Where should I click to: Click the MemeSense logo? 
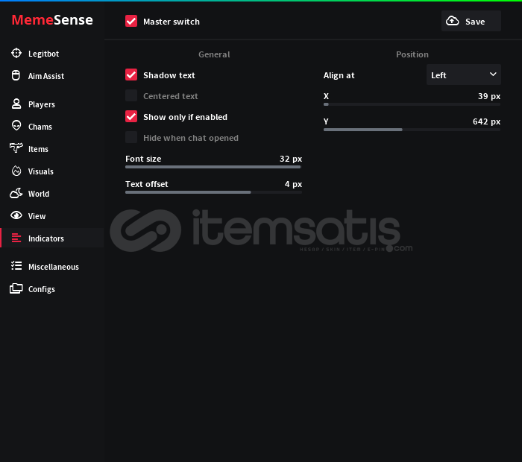(x=52, y=20)
